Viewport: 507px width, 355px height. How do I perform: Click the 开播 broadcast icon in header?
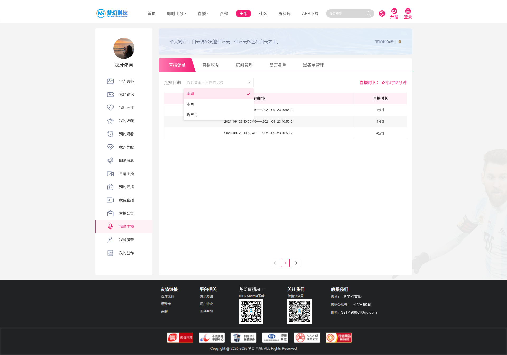pos(394,11)
